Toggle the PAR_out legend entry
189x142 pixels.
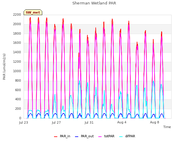pos(84,136)
